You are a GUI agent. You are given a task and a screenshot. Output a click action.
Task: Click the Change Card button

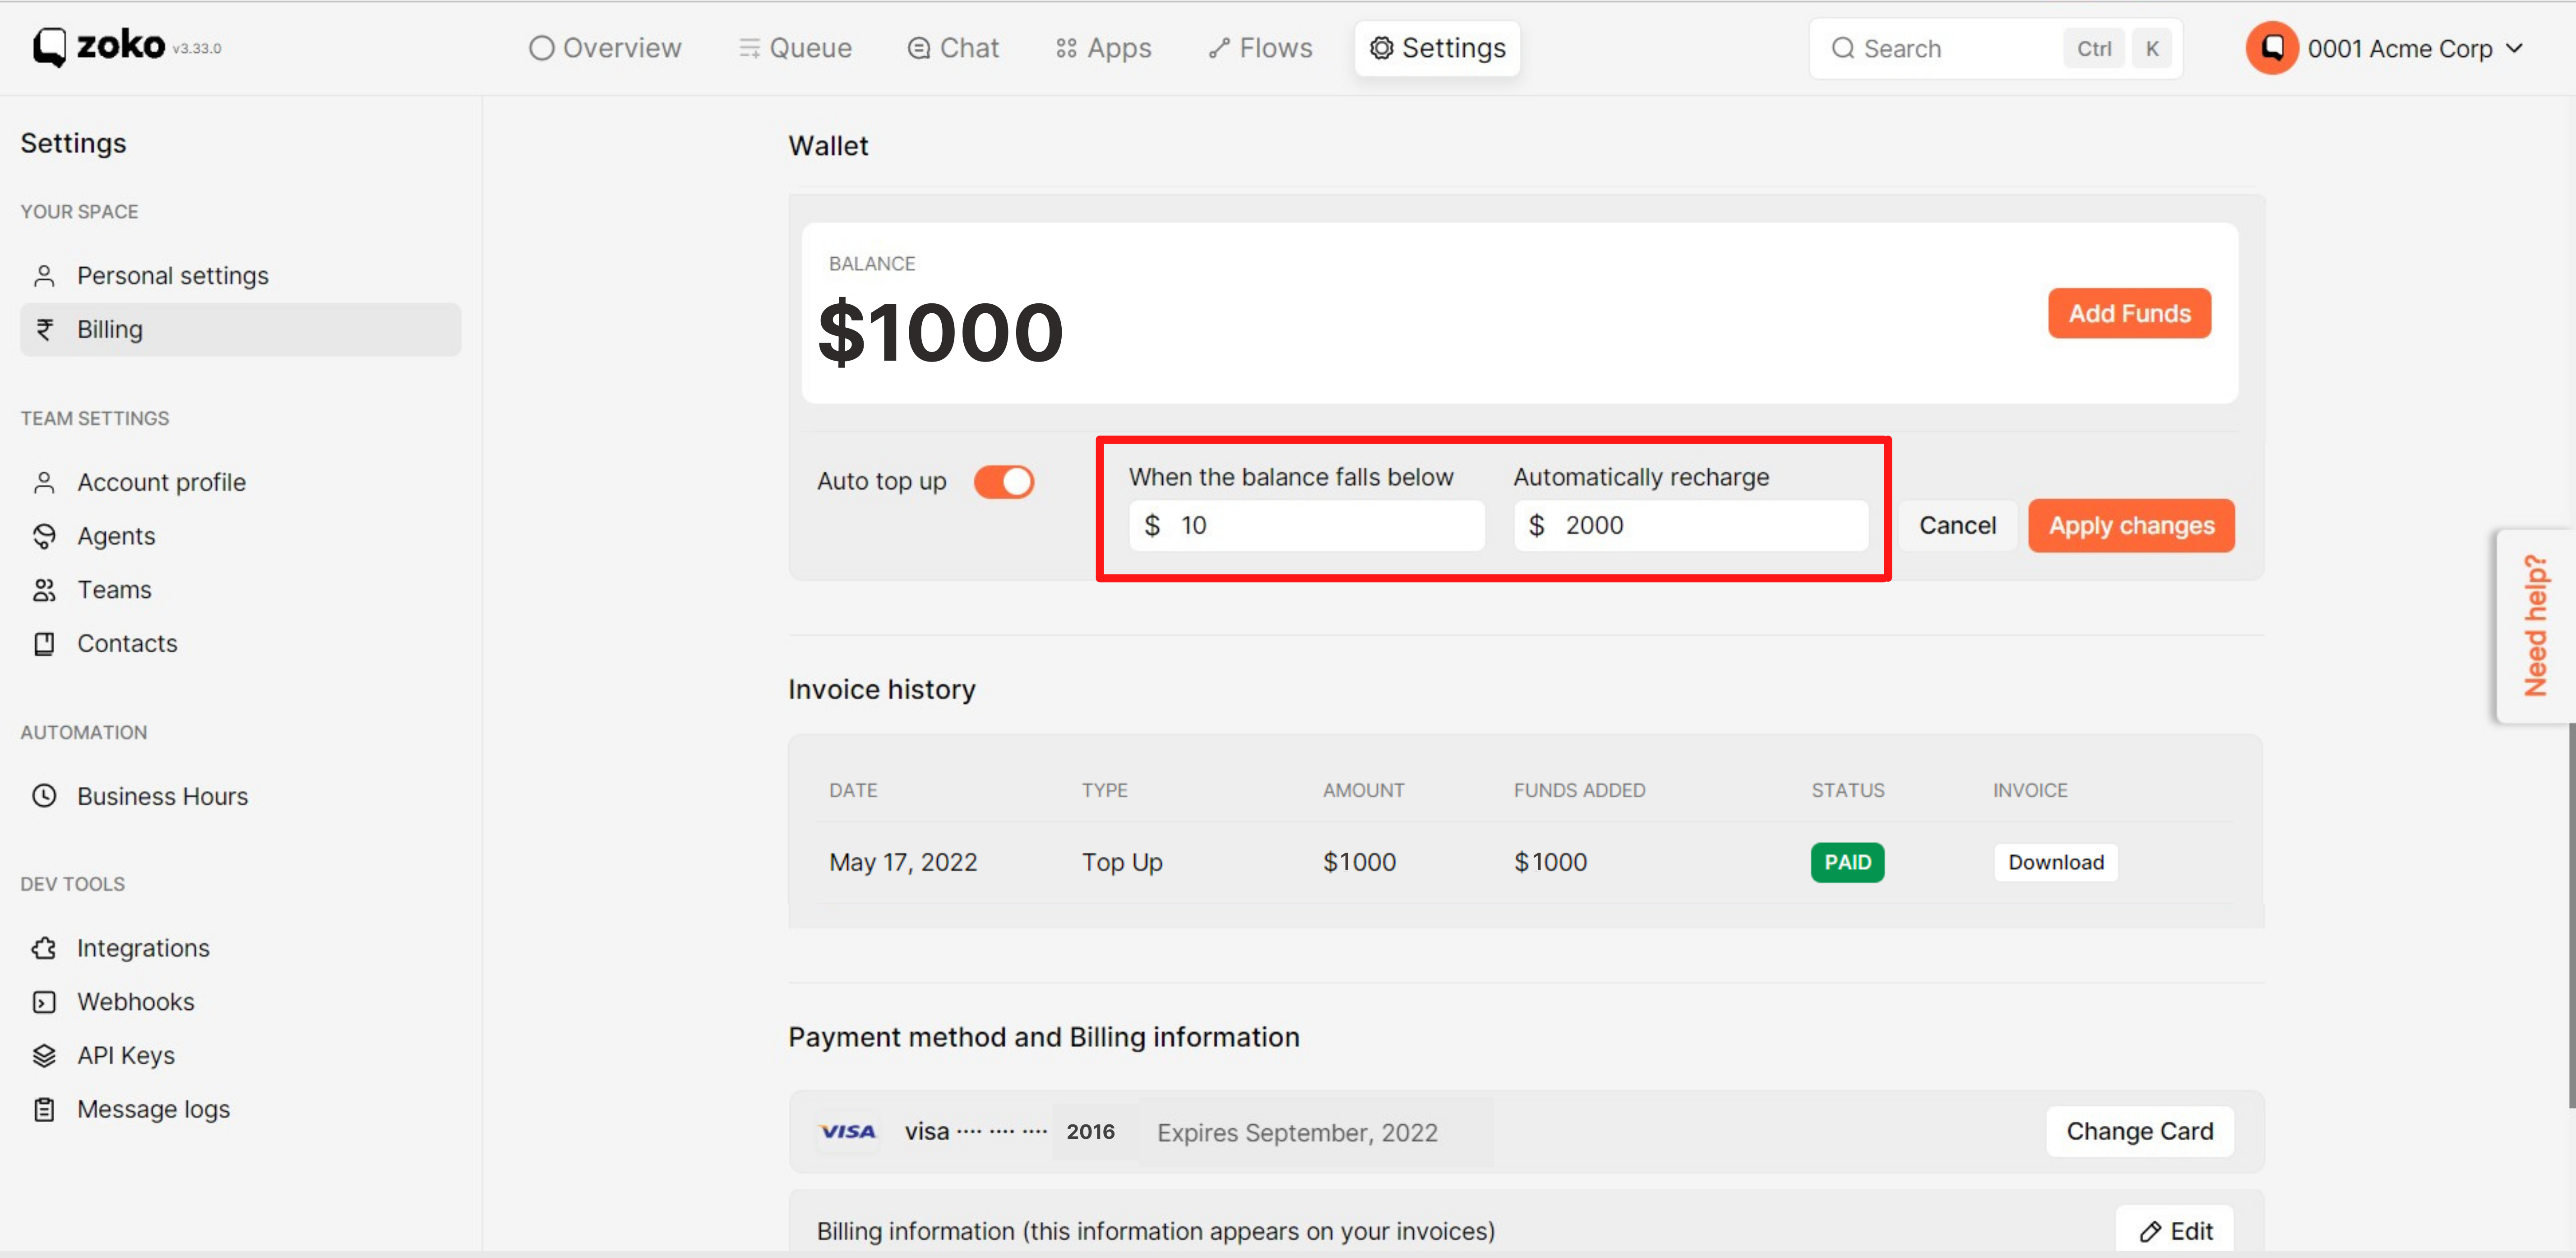(2140, 1131)
